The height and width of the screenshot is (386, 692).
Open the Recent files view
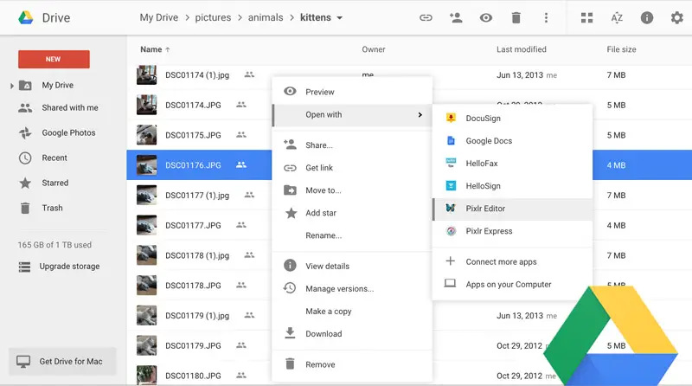coord(54,158)
